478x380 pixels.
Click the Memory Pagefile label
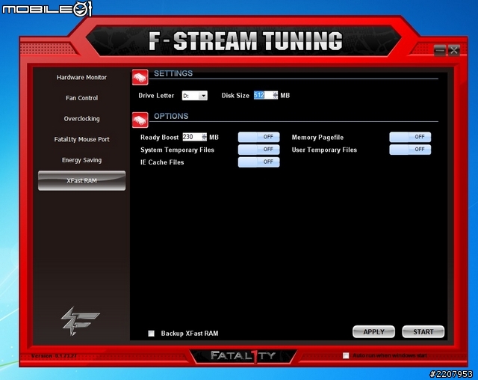[317, 138]
